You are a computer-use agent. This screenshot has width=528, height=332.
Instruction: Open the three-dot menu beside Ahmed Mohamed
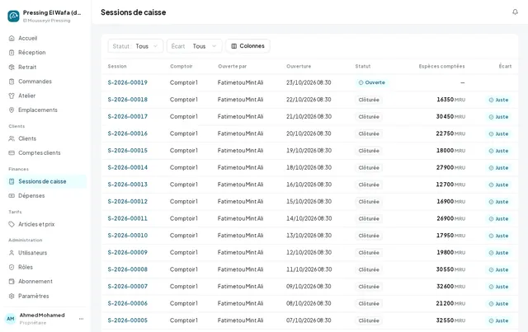[81, 319]
